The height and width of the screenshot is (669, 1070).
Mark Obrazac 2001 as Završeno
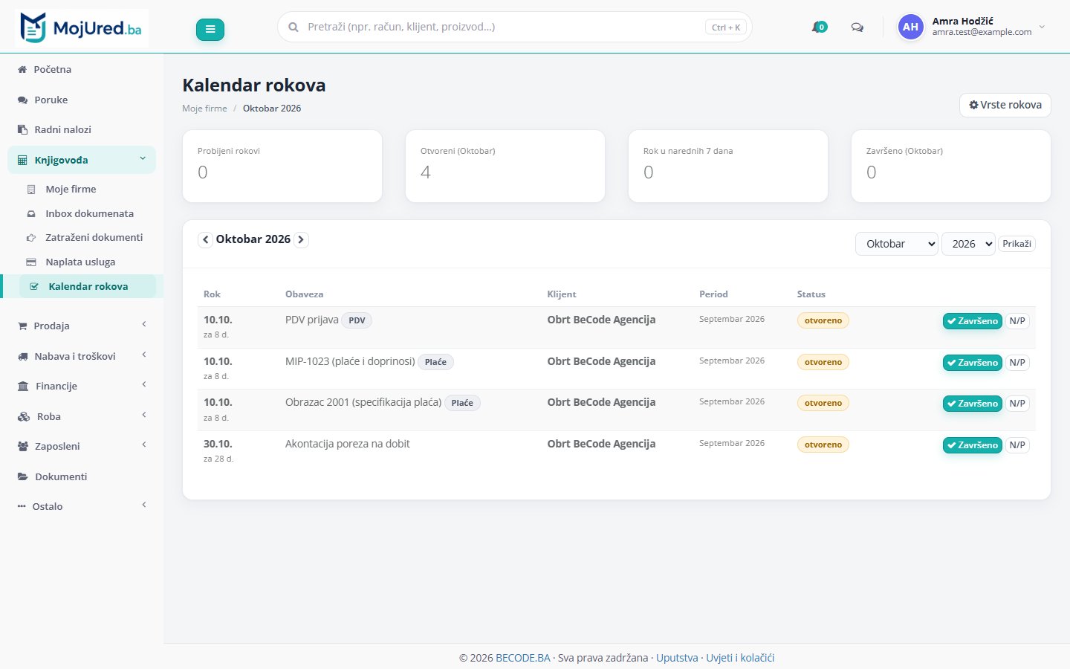click(973, 404)
